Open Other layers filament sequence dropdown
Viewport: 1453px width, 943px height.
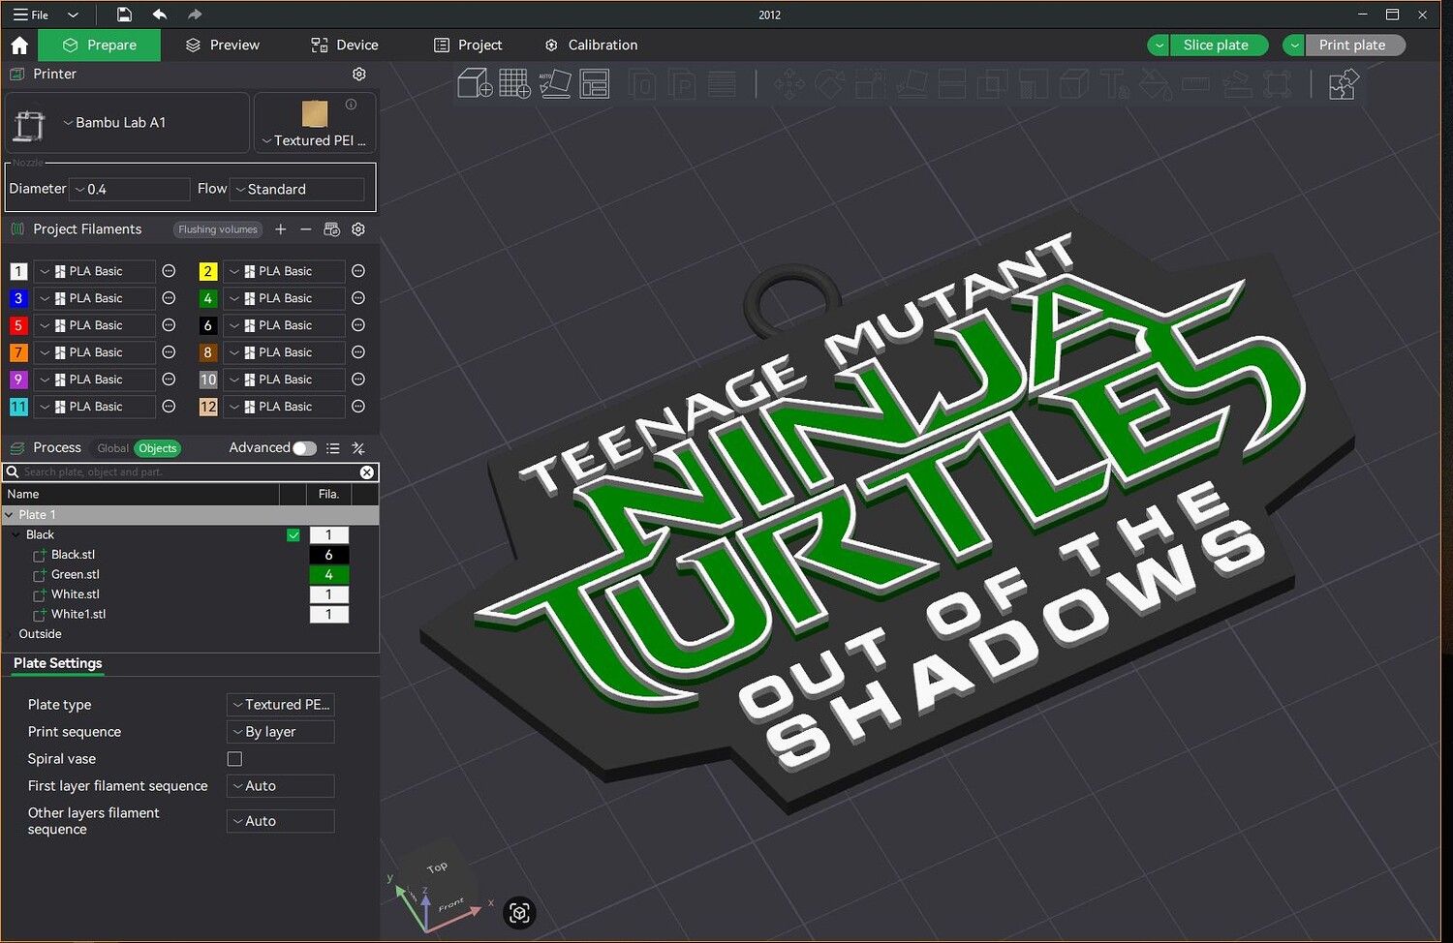pos(281,821)
